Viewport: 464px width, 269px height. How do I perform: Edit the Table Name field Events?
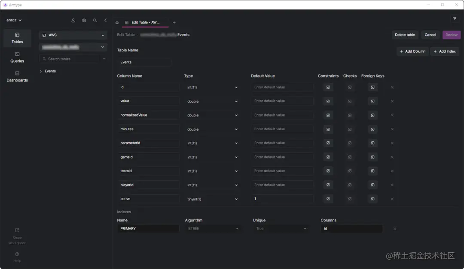(144, 62)
